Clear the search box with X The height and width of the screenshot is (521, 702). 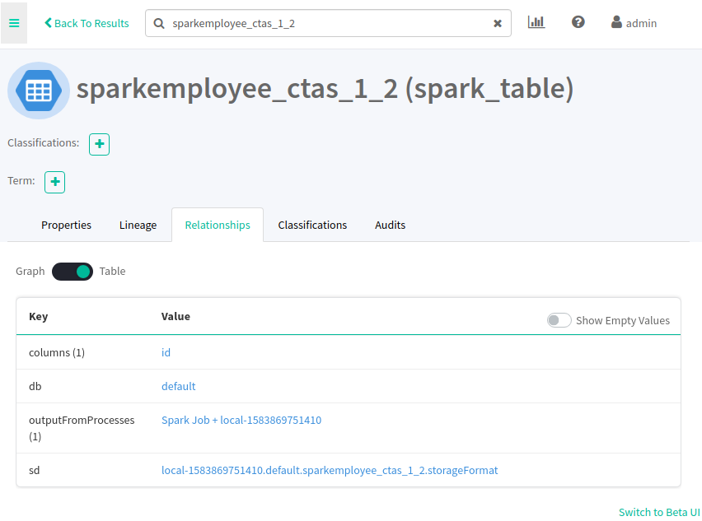click(498, 23)
